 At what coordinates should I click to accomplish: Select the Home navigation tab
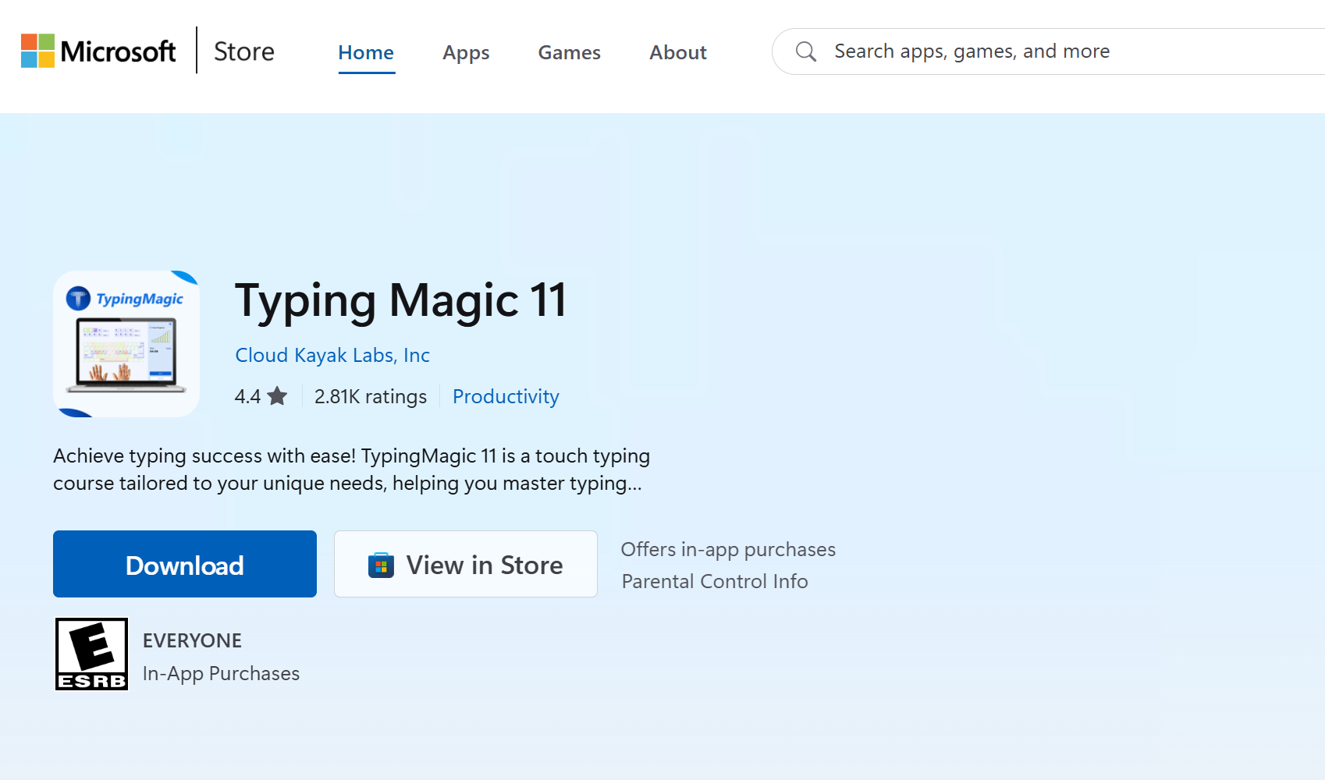tap(365, 52)
